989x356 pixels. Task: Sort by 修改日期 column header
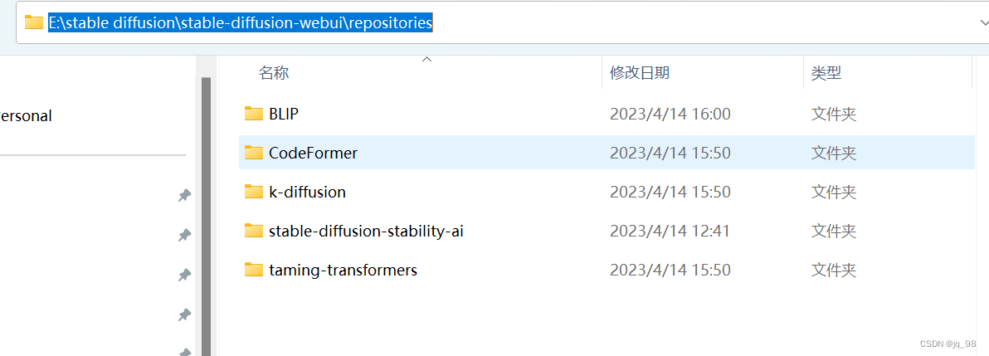coord(640,73)
